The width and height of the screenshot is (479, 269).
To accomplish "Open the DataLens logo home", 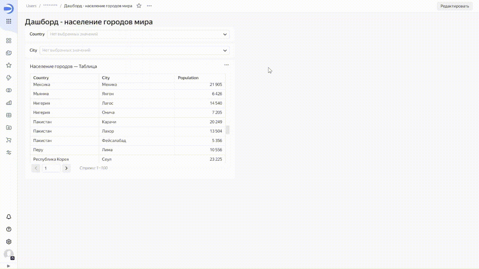I will coord(9,9).
